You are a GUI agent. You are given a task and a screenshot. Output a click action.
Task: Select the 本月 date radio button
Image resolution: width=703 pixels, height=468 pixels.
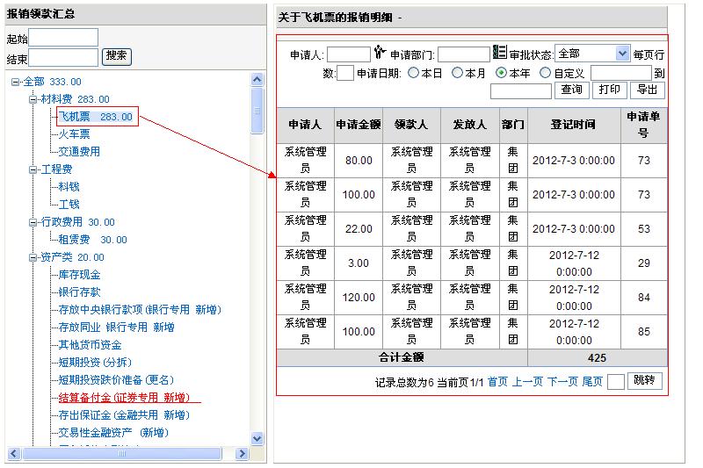point(457,73)
